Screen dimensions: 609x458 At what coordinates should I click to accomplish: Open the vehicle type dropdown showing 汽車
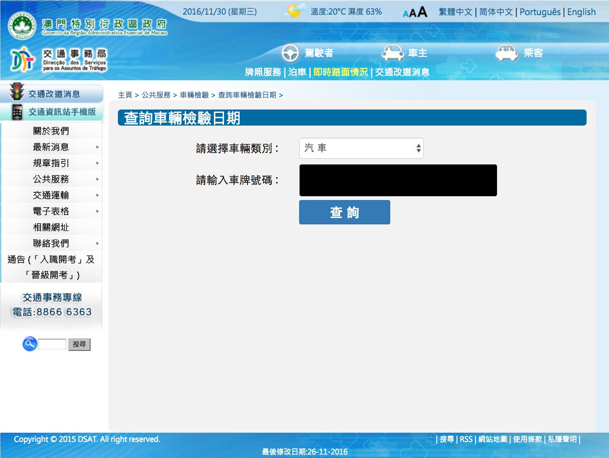click(361, 148)
